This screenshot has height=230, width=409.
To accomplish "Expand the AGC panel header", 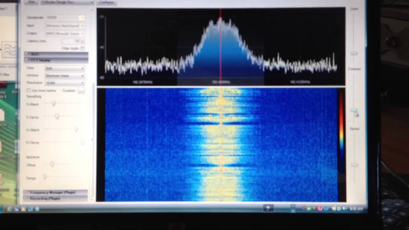I will pyautogui.click(x=56, y=54).
